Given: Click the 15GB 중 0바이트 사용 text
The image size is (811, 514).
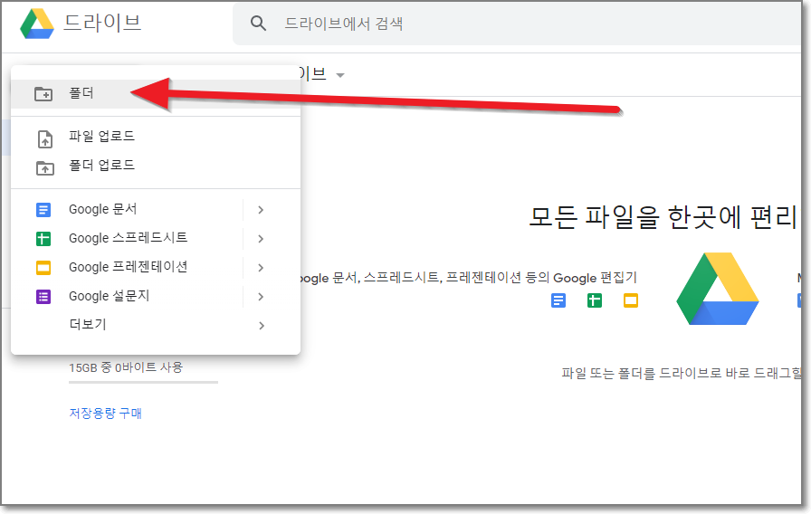Looking at the screenshot, I should pos(126,367).
